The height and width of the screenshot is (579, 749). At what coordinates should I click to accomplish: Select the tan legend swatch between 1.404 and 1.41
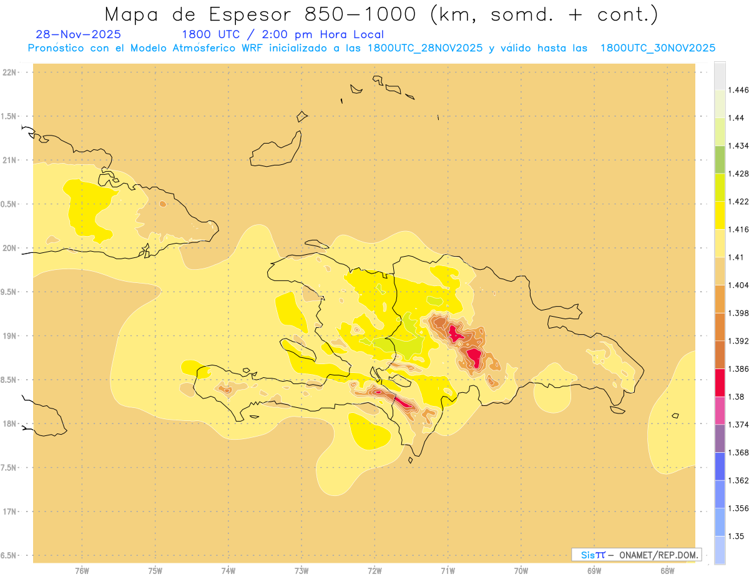pyautogui.click(x=720, y=271)
